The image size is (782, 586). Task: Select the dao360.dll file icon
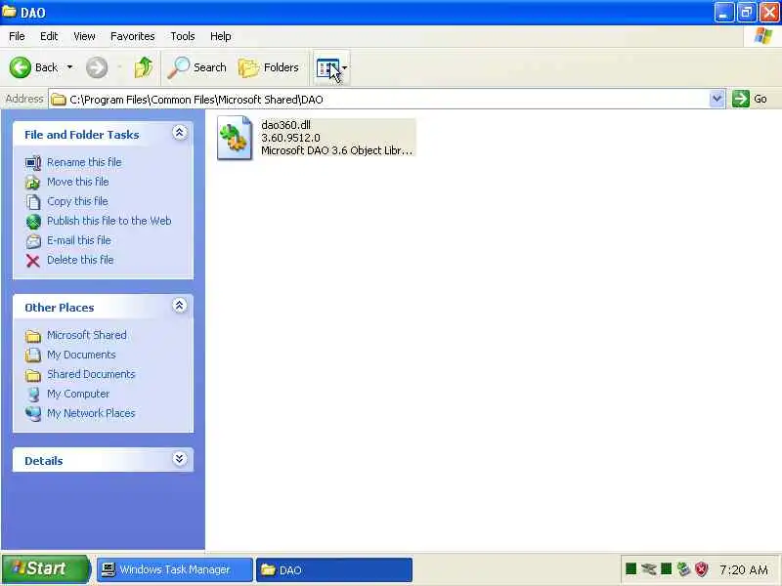coord(235,138)
